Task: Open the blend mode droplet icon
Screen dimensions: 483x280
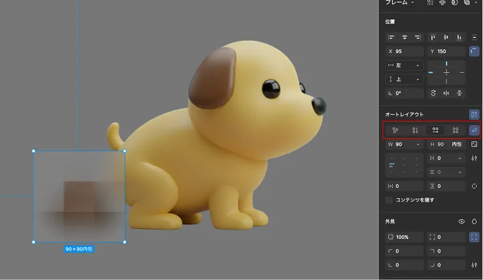Action: coord(474,221)
